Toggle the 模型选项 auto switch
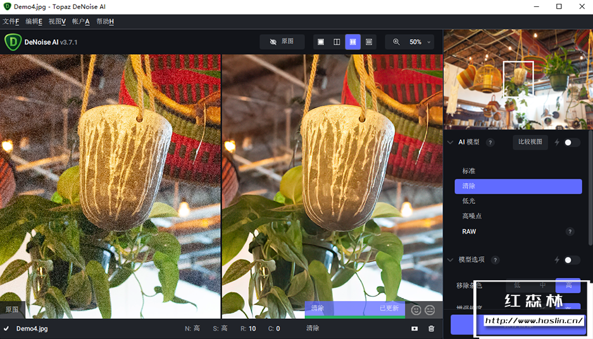Image resolution: width=593 pixels, height=339 pixels. coord(571,260)
